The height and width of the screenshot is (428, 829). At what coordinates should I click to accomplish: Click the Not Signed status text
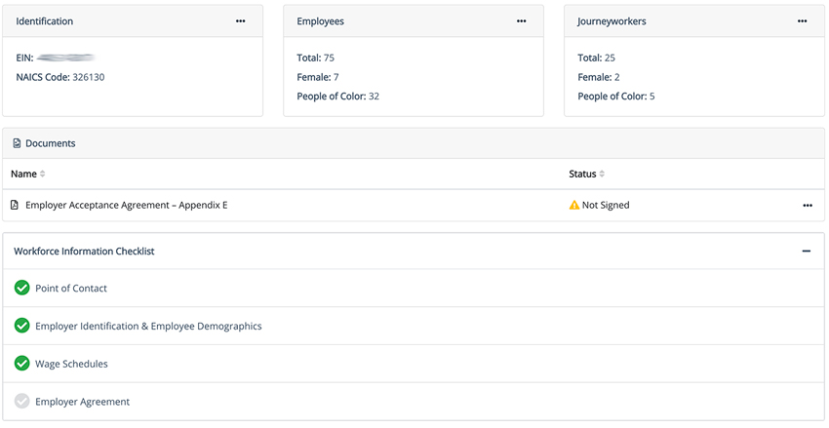point(606,206)
